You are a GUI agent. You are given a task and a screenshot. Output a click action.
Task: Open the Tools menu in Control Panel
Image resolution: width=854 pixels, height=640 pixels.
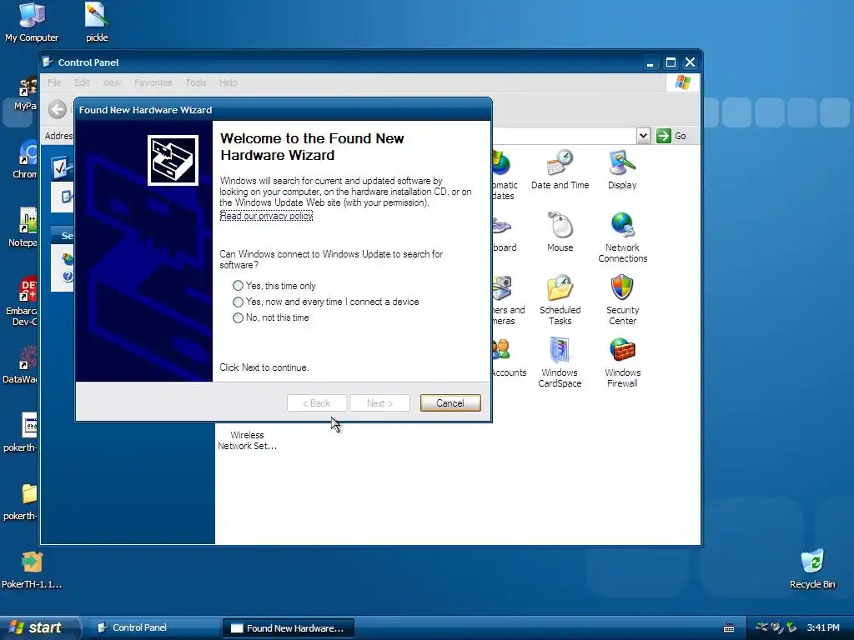tap(195, 82)
